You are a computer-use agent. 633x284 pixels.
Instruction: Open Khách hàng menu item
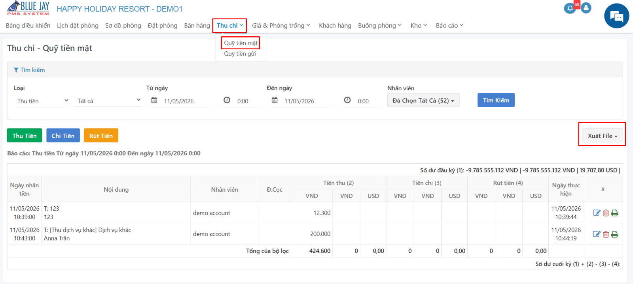point(335,26)
